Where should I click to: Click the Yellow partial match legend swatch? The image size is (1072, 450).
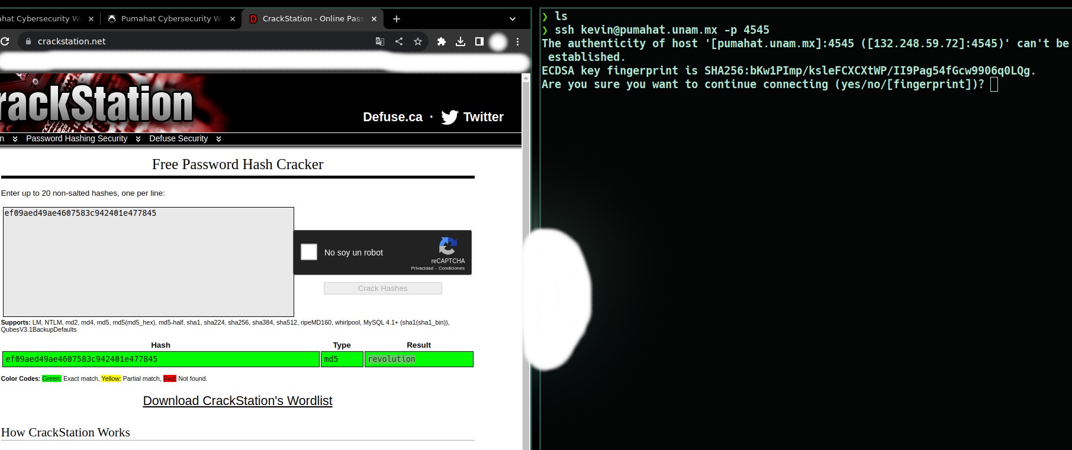pos(111,378)
